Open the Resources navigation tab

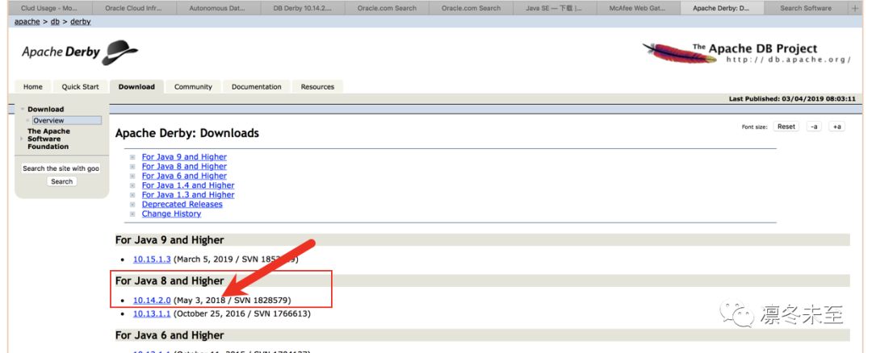click(x=317, y=86)
